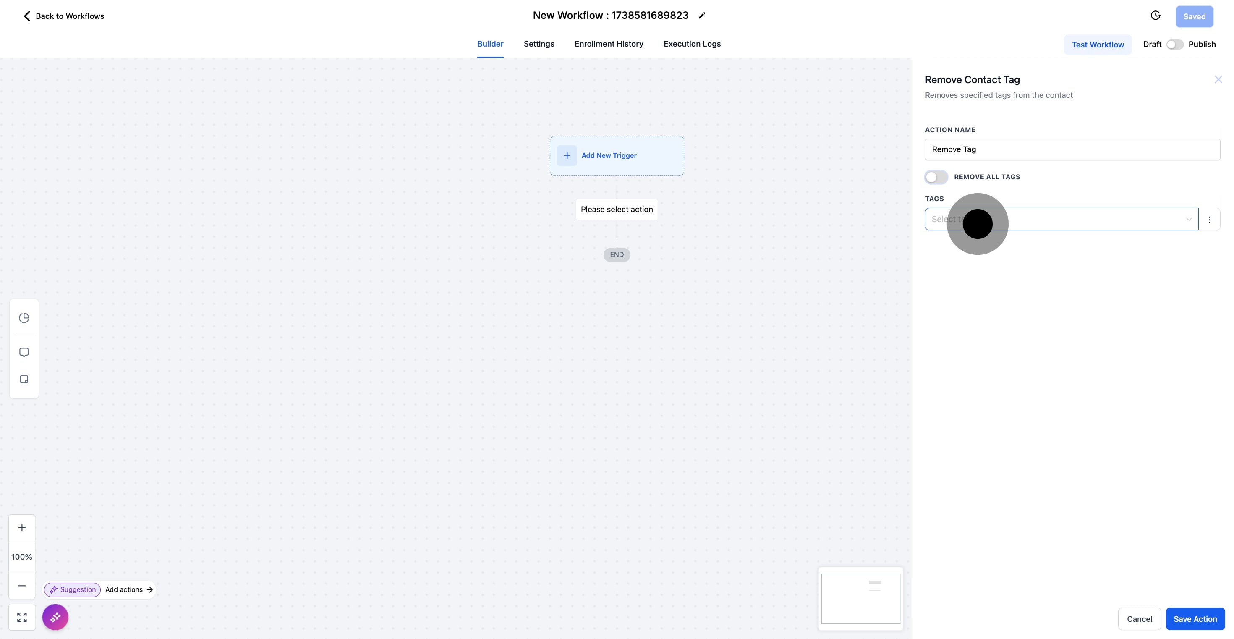Click the comment bubble icon
This screenshot has height=639, width=1234.
tap(24, 353)
